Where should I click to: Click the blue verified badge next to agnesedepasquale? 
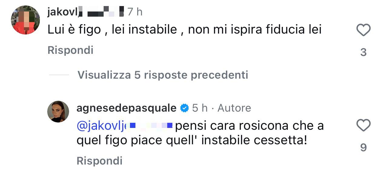pyautogui.click(x=184, y=108)
